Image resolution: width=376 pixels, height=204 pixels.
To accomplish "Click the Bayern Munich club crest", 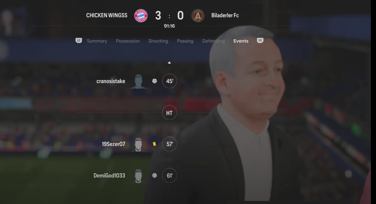I will pos(141,15).
